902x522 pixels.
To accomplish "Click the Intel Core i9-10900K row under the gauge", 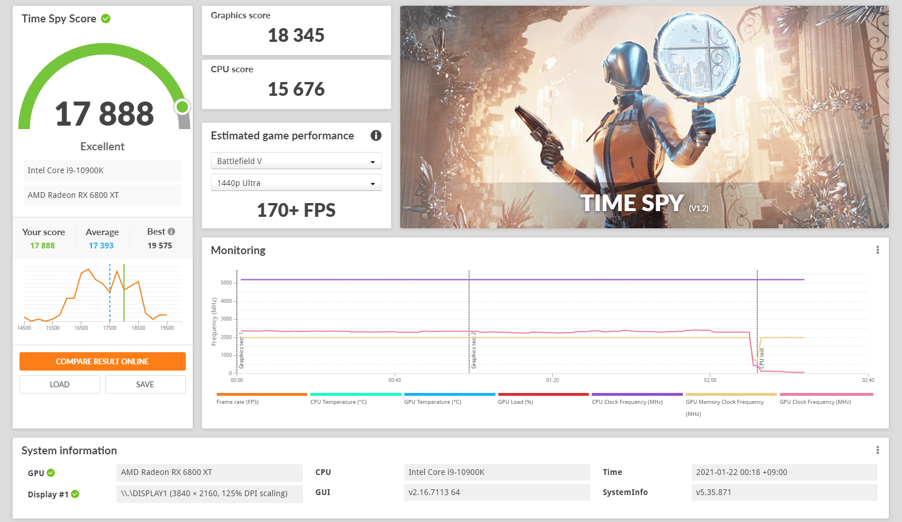I will 103,170.
